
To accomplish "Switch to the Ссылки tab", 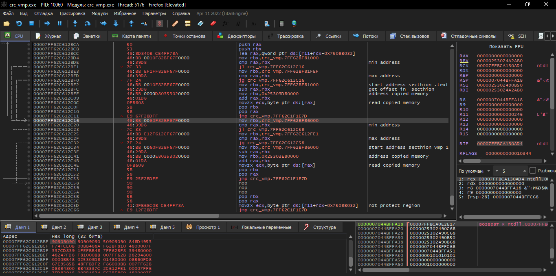I will 329,36.
